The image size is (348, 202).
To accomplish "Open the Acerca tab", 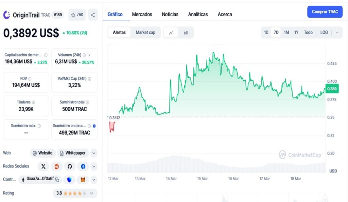I will coord(225,14).
